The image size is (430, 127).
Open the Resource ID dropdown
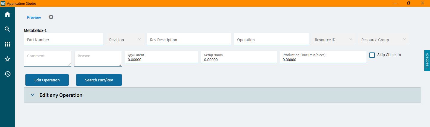click(334, 39)
